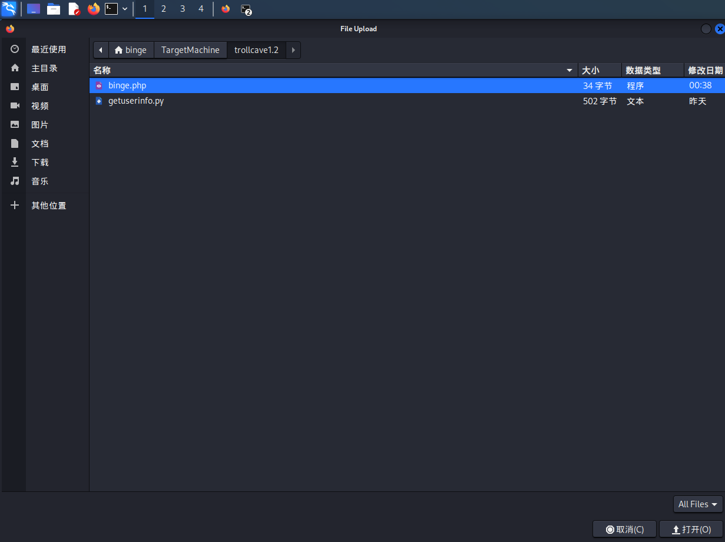The height and width of the screenshot is (542, 725).
Task: Confirm selection with 打开(O) button
Action: coord(691,530)
